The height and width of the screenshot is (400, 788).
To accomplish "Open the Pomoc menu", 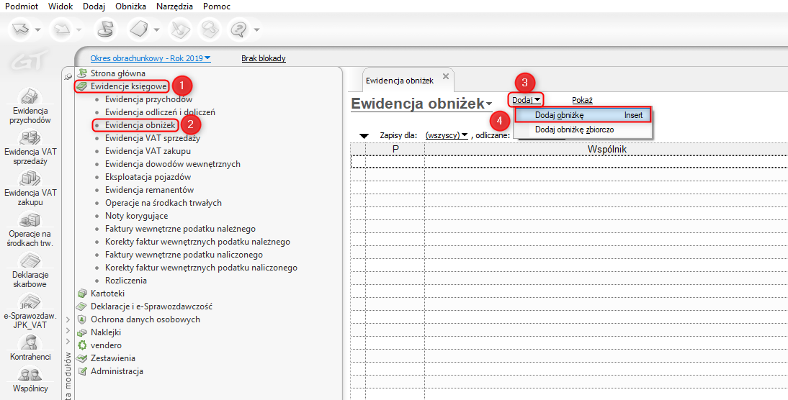I will click(217, 6).
